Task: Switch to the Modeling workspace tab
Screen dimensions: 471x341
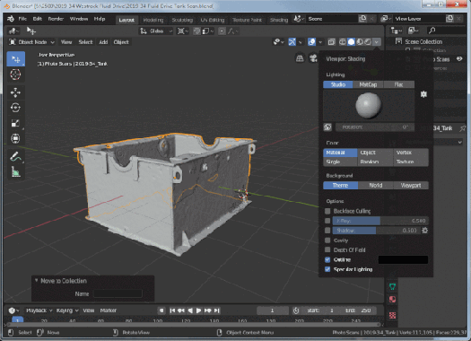Action: 153,20
